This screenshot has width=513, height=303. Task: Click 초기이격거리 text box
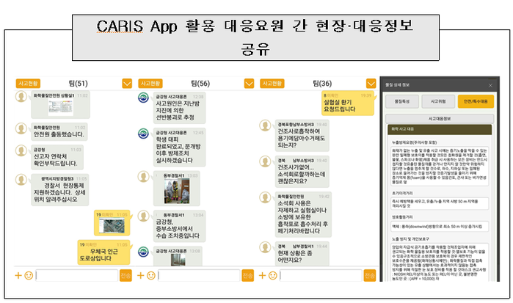pyautogui.click(x=440, y=203)
